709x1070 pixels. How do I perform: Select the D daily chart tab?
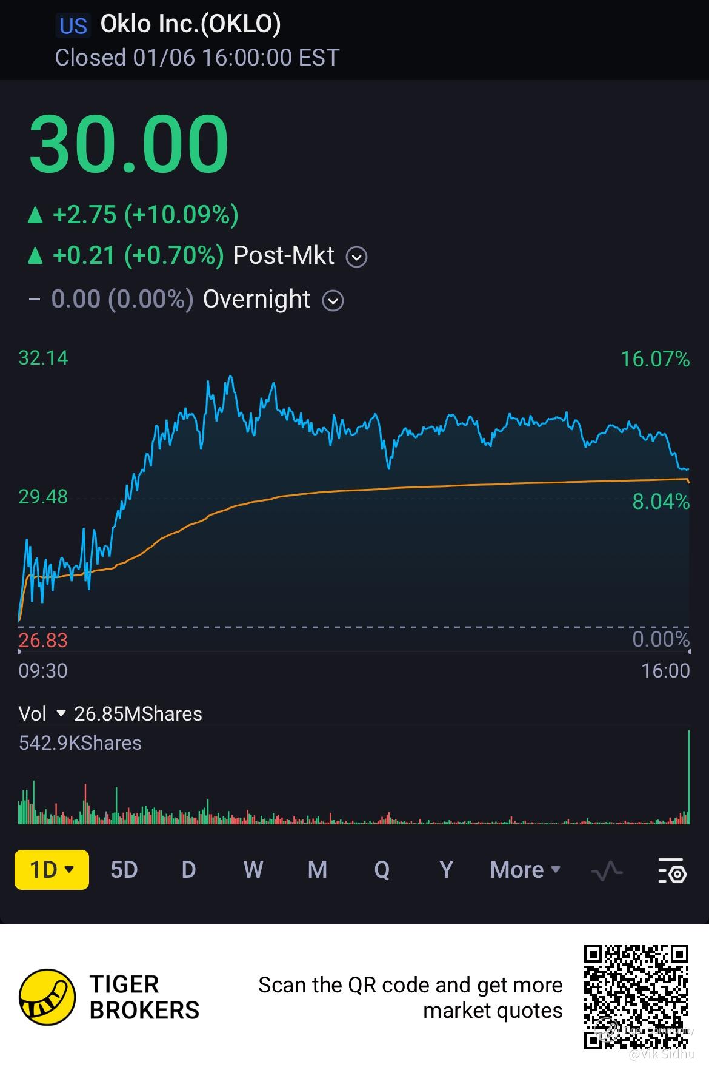(188, 870)
